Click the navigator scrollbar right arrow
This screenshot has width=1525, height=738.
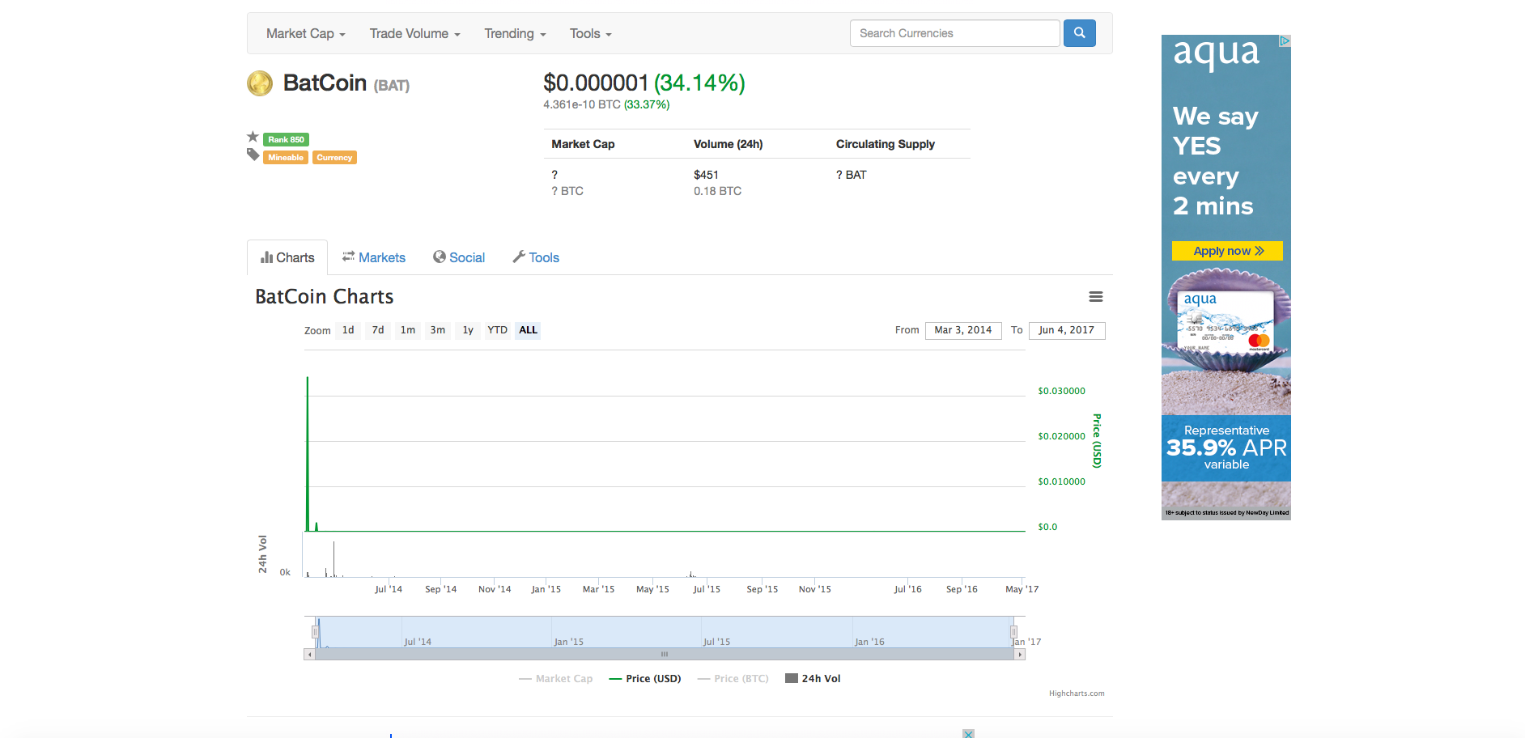point(1020,654)
